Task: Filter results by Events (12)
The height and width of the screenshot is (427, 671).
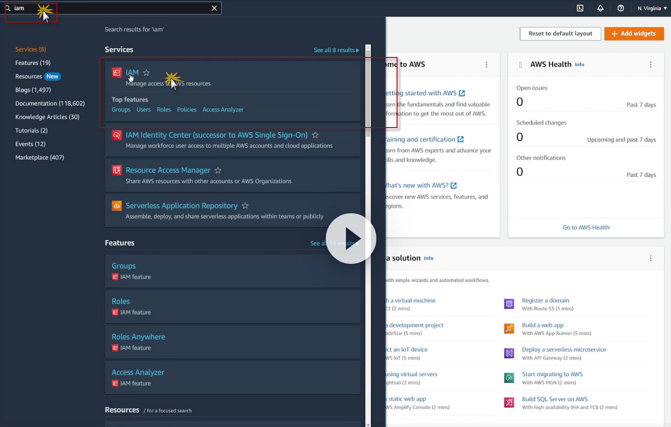Action: (x=30, y=144)
